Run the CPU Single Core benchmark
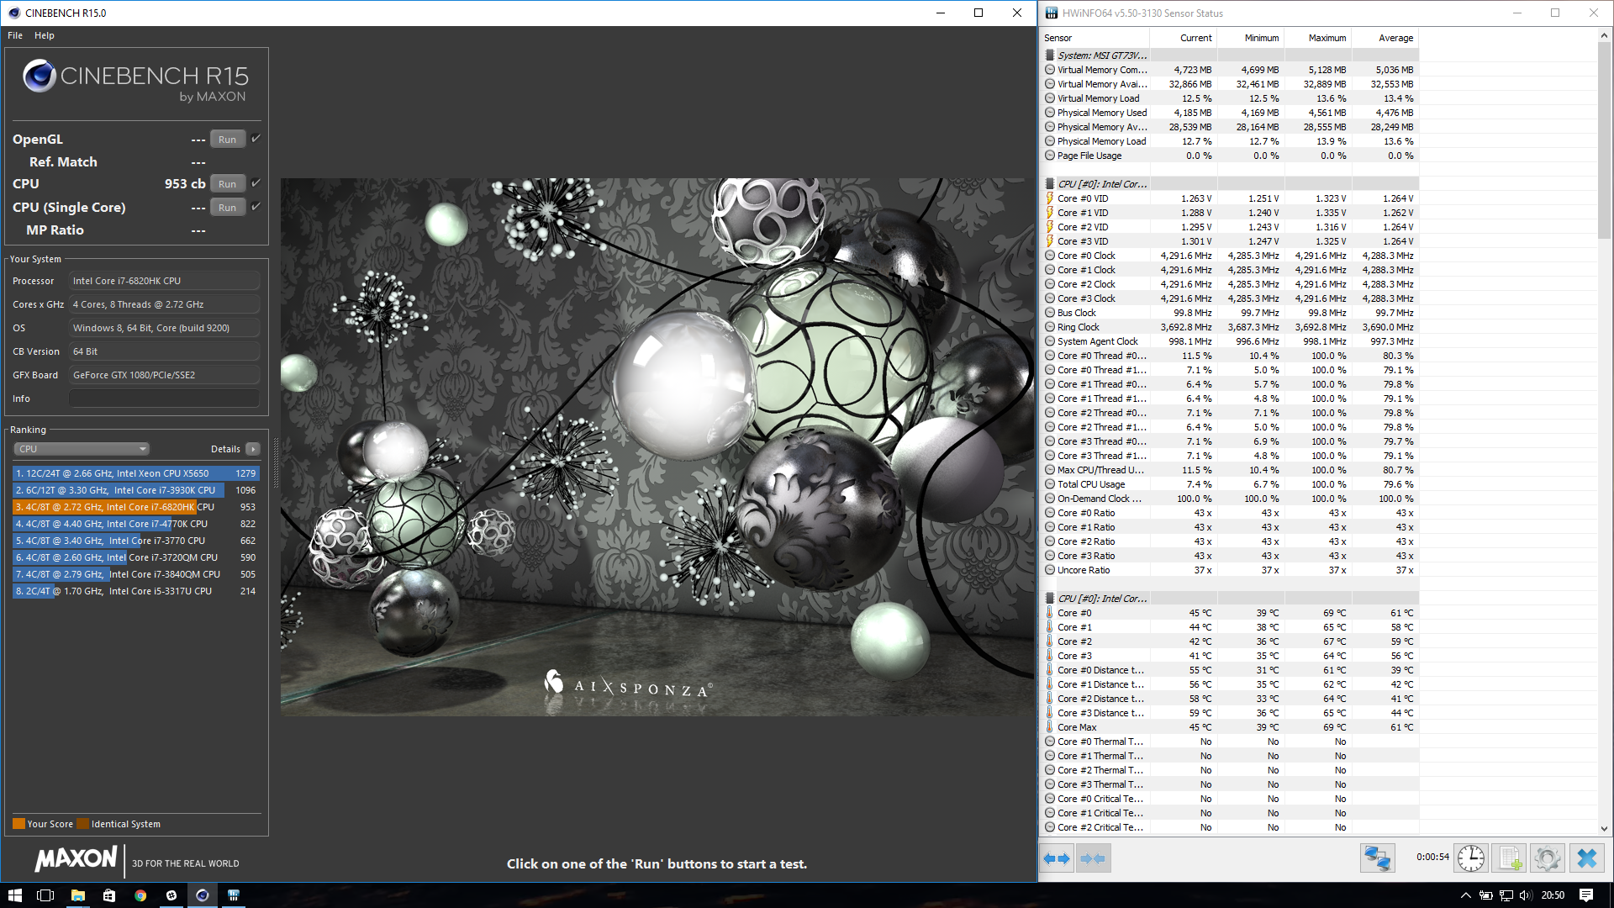The height and width of the screenshot is (908, 1614). 227,208
